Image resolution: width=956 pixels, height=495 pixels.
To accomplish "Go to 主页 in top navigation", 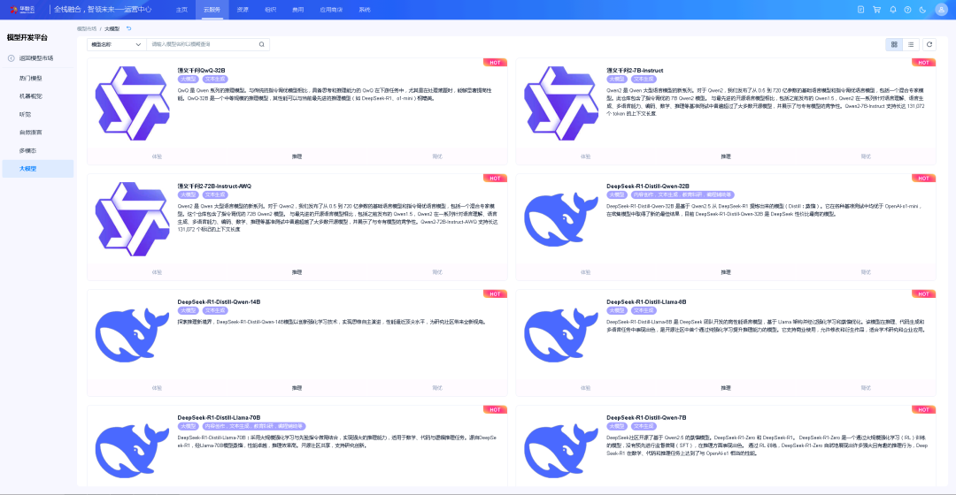I will pyautogui.click(x=181, y=10).
